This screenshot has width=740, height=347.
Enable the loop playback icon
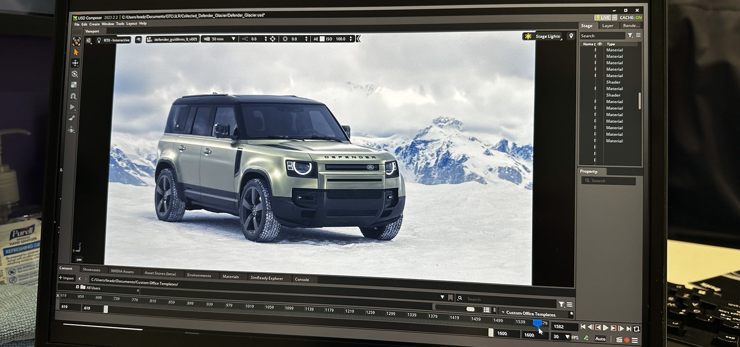pos(636,328)
